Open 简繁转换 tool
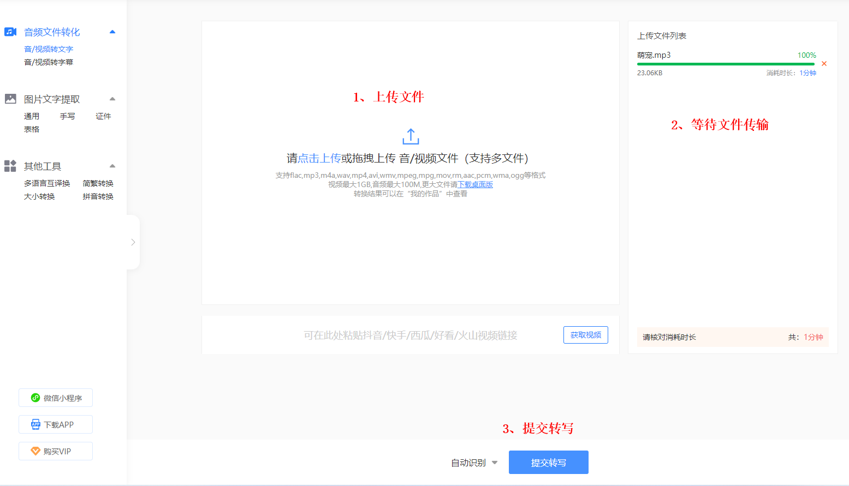This screenshot has width=849, height=486. (x=98, y=183)
